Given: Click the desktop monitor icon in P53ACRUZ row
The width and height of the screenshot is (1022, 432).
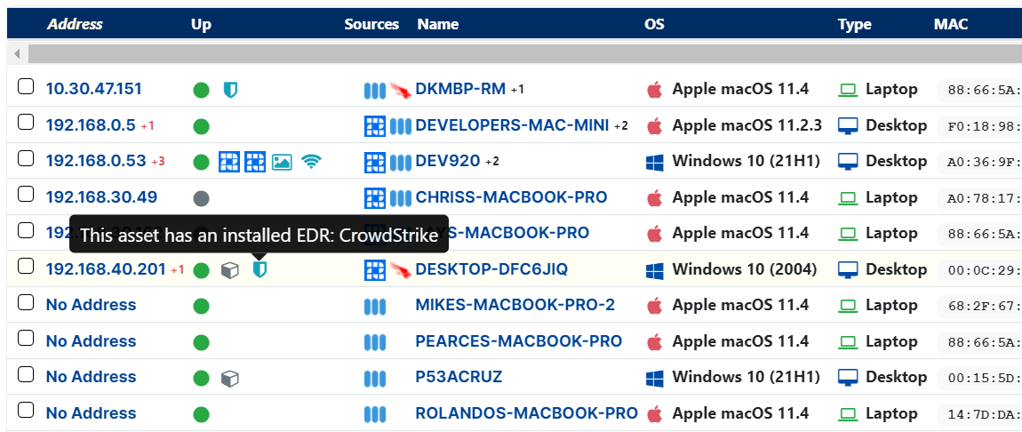Looking at the screenshot, I should point(848,377).
